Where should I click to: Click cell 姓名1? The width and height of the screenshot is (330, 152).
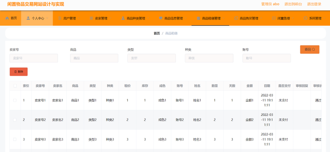click(x=197, y=100)
